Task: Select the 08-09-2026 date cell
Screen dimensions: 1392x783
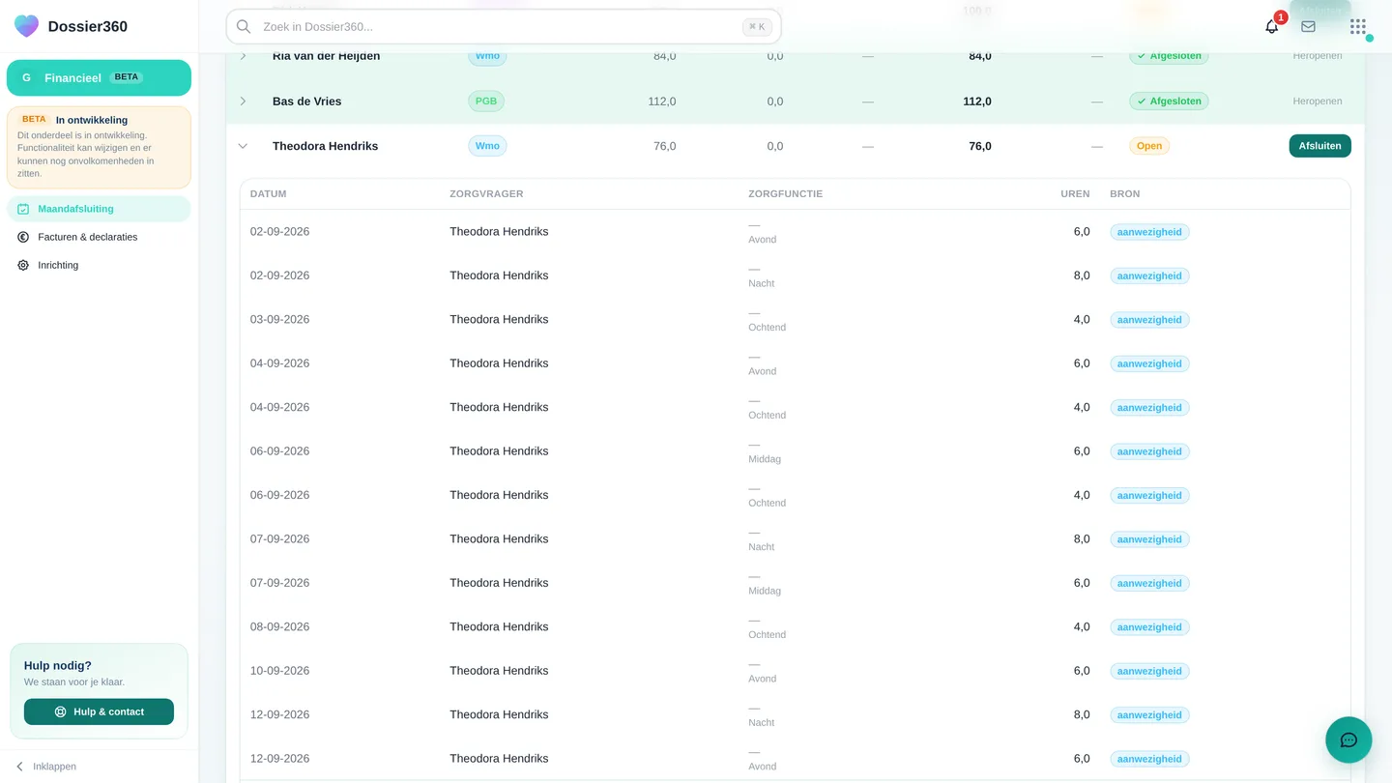Action: coord(279,626)
